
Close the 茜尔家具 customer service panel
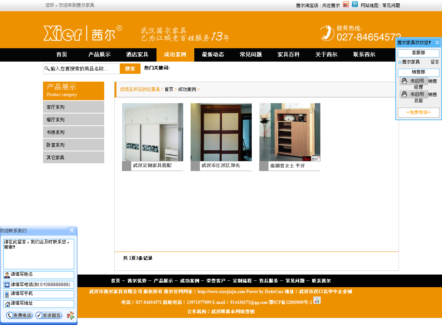pos(437,43)
